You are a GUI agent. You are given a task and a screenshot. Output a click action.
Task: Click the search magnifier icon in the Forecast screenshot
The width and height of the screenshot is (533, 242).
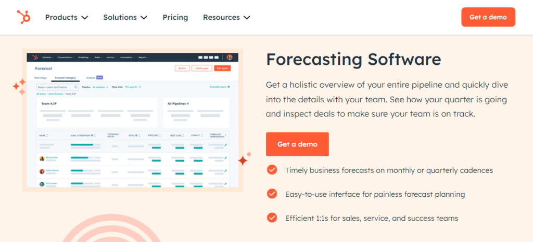point(76,87)
